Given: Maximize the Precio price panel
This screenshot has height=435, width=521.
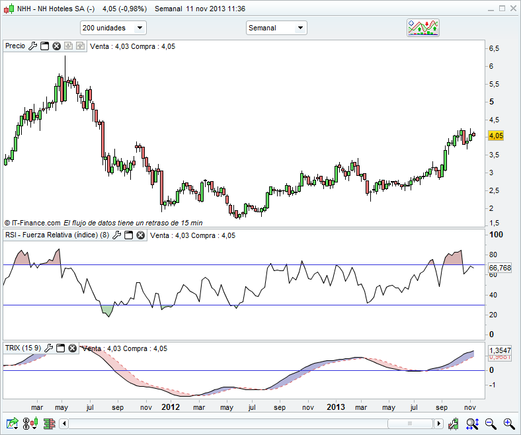Looking at the screenshot, I should click(x=45, y=46).
